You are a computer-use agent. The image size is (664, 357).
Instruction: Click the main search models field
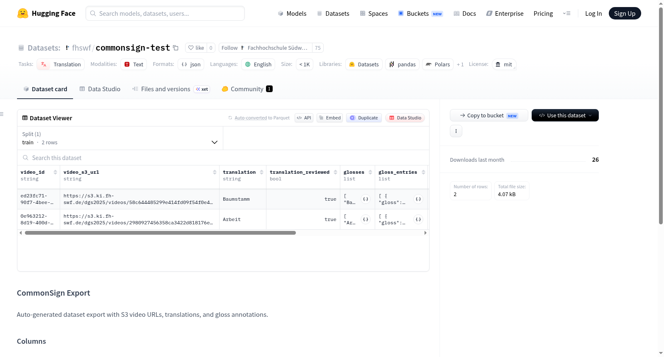[x=165, y=13]
